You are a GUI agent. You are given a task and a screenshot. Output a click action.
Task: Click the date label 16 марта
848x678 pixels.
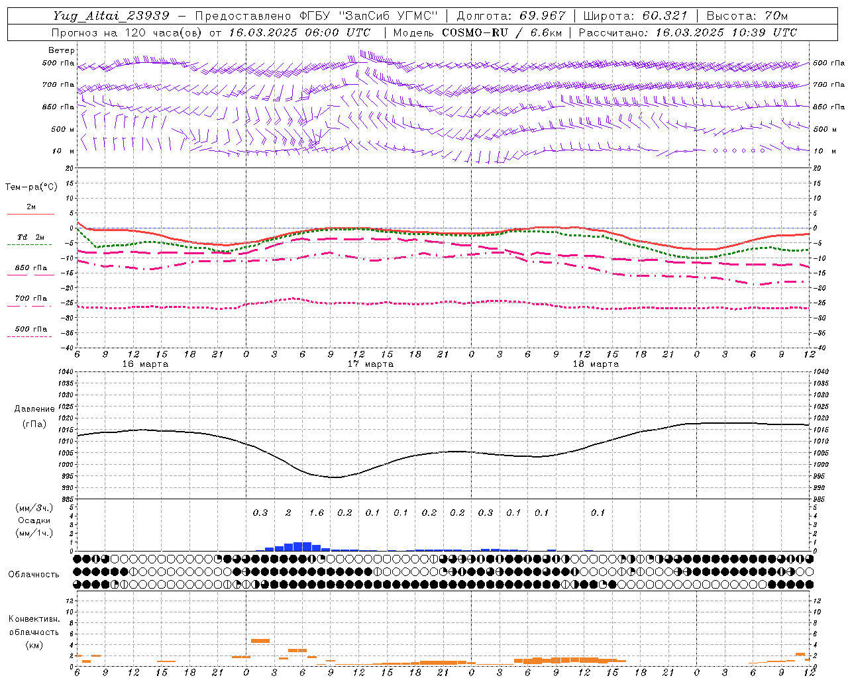[146, 364]
